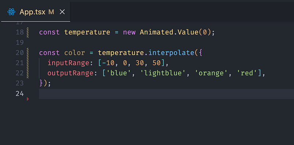This screenshot has height=145, width=294.
Task: Click the change marker beside line 22
Action: point(28,73)
